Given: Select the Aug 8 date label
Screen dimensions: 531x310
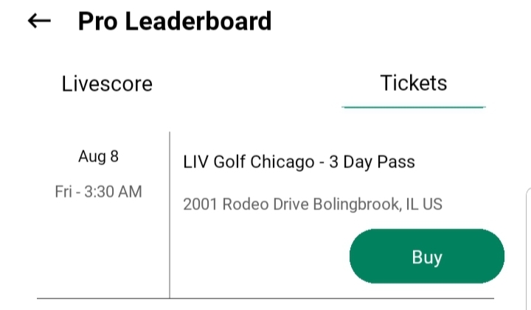Looking at the screenshot, I should pyautogui.click(x=98, y=156).
